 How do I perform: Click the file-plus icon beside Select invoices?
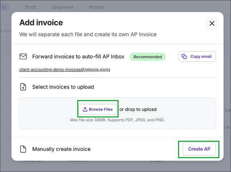coord(23,87)
